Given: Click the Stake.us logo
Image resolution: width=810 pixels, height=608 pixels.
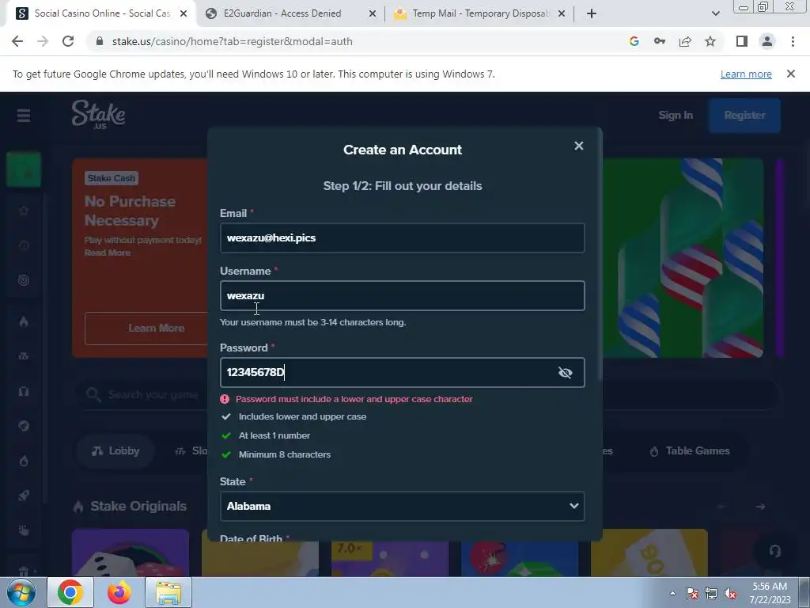Looking at the screenshot, I should (99, 114).
